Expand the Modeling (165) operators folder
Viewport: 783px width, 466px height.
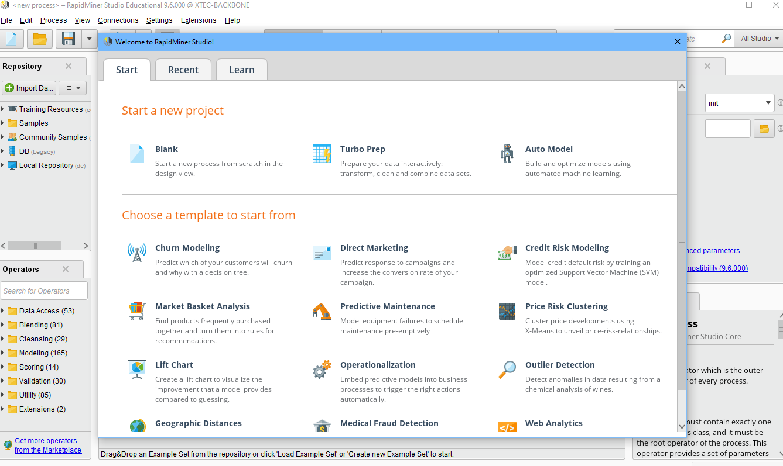(x=2, y=353)
